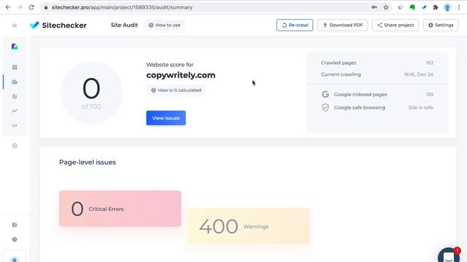Open the project logo icon in sidebar

coord(15,47)
